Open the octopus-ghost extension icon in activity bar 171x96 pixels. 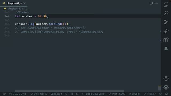coord(166,49)
